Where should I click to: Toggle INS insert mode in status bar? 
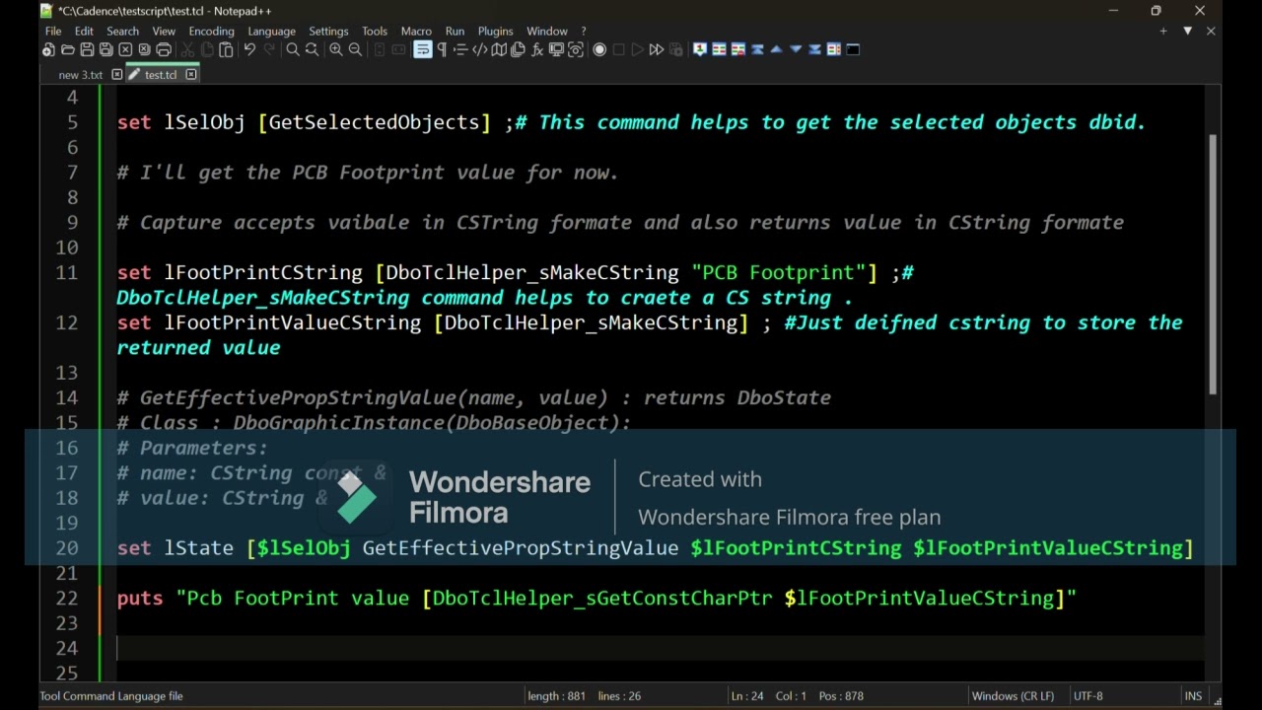tap(1193, 696)
